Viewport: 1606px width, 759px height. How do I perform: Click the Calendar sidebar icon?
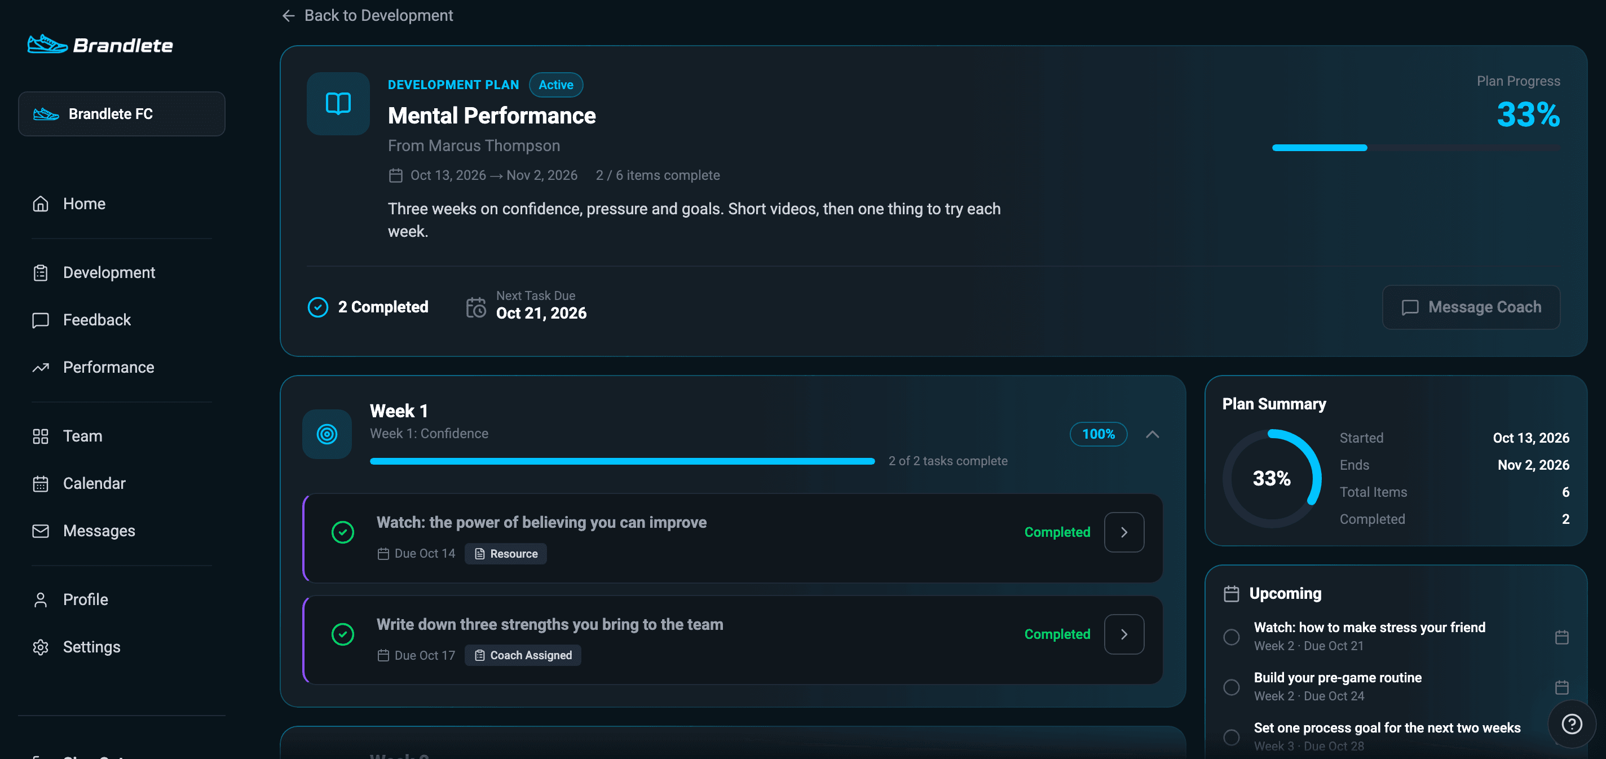pos(41,483)
